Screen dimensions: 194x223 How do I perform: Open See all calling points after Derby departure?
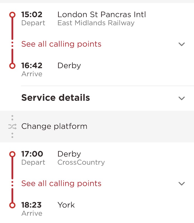click(x=61, y=183)
